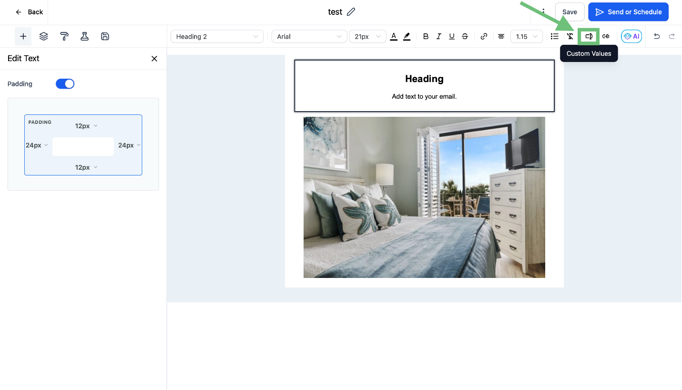Image resolution: width=682 pixels, height=390 pixels.
Task: Select the bedroom image block
Action: pos(424,197)
